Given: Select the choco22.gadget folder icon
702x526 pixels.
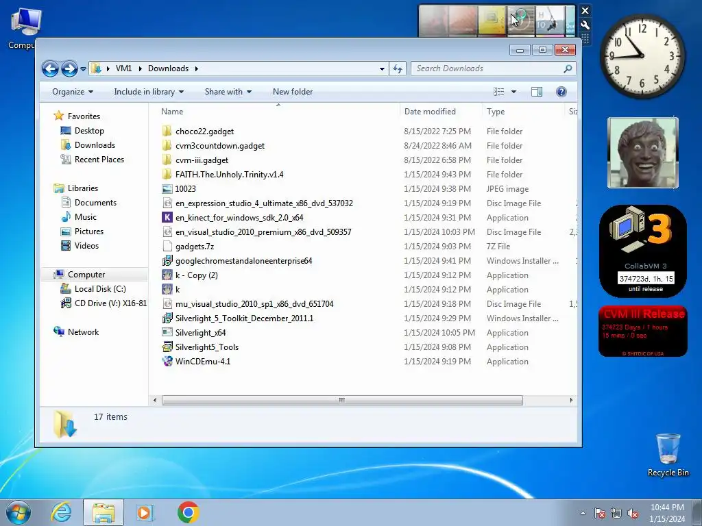Looking at the screenshot, I should (167, 131).
